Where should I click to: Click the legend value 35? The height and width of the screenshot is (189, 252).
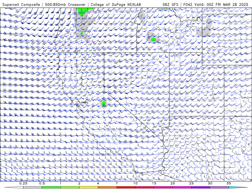click(229, 183)
